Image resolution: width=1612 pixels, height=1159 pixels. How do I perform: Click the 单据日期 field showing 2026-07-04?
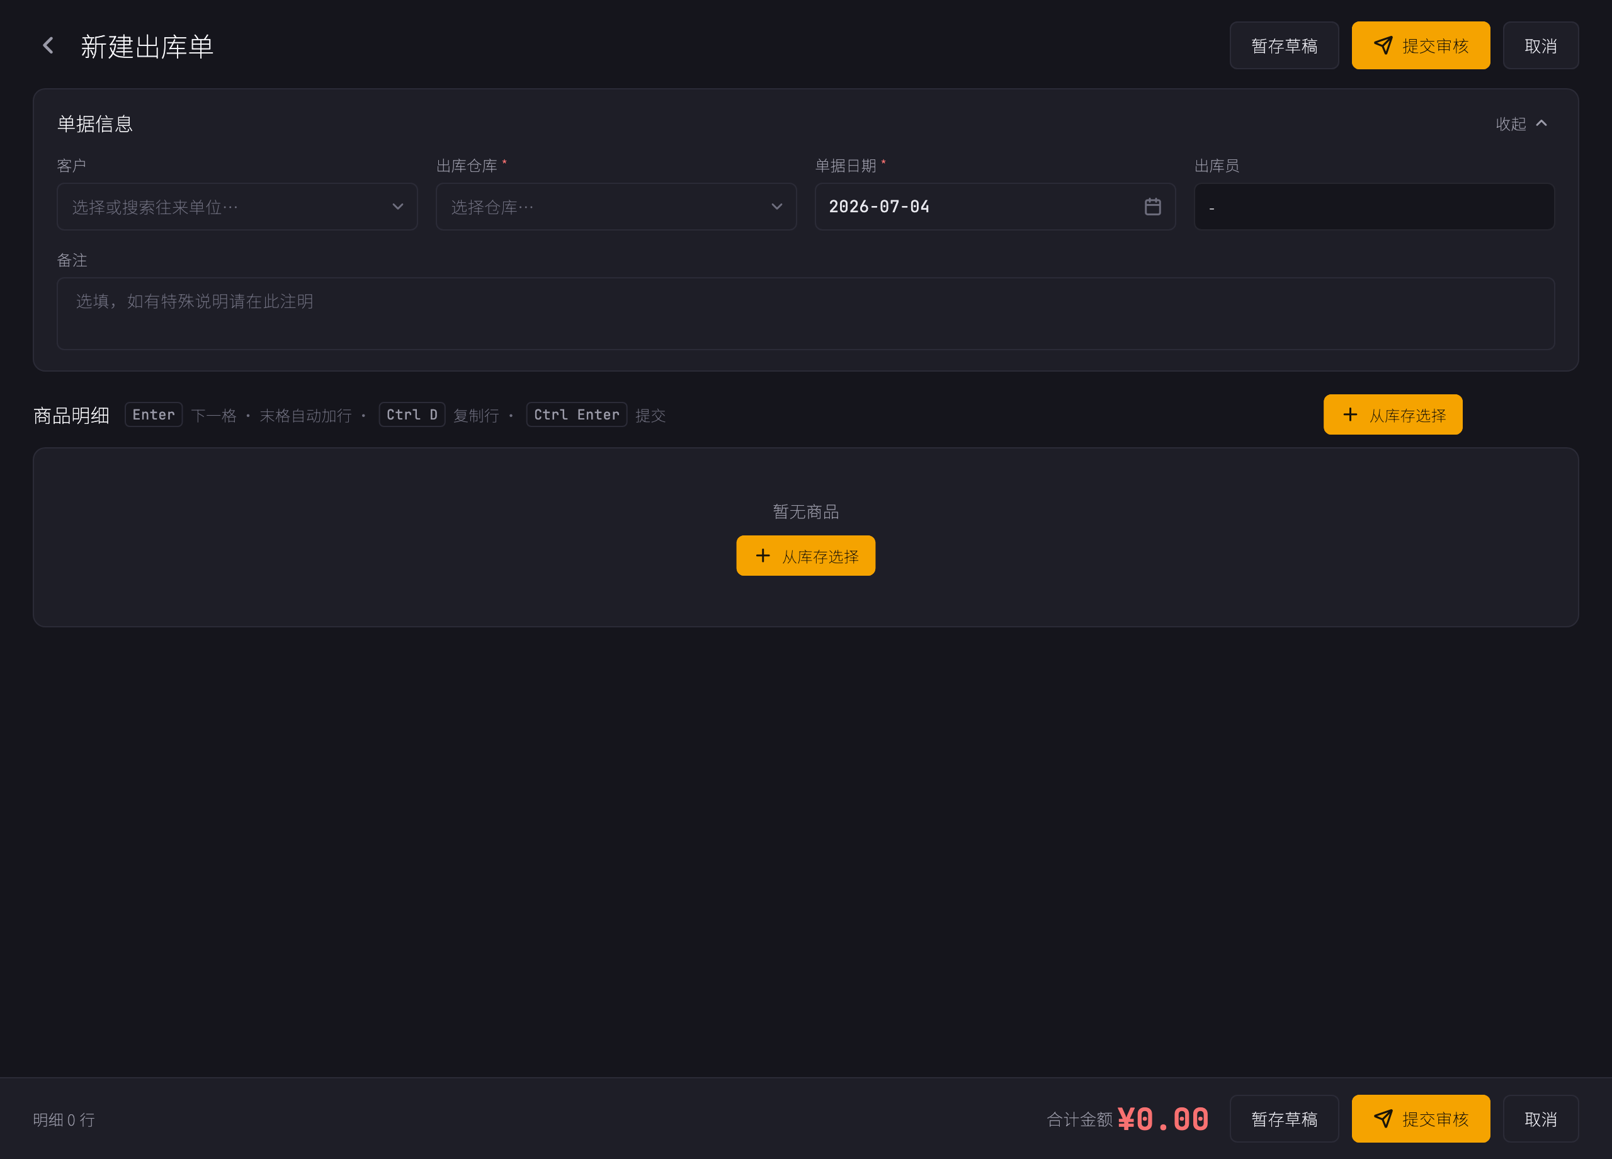coord(994,207)
